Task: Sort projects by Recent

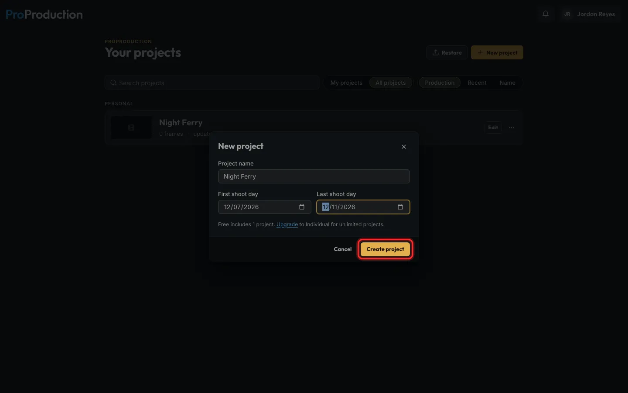Action: pos(477,83)
